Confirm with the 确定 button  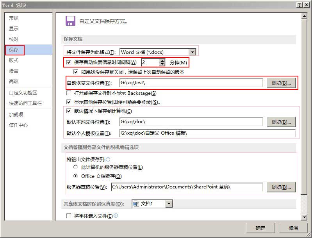260,228
